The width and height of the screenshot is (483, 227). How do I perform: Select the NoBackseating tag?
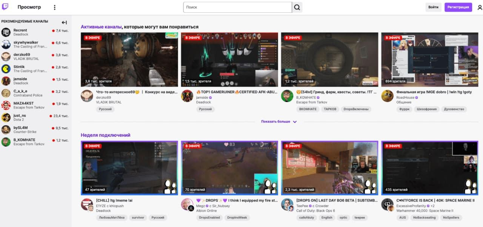424,218
